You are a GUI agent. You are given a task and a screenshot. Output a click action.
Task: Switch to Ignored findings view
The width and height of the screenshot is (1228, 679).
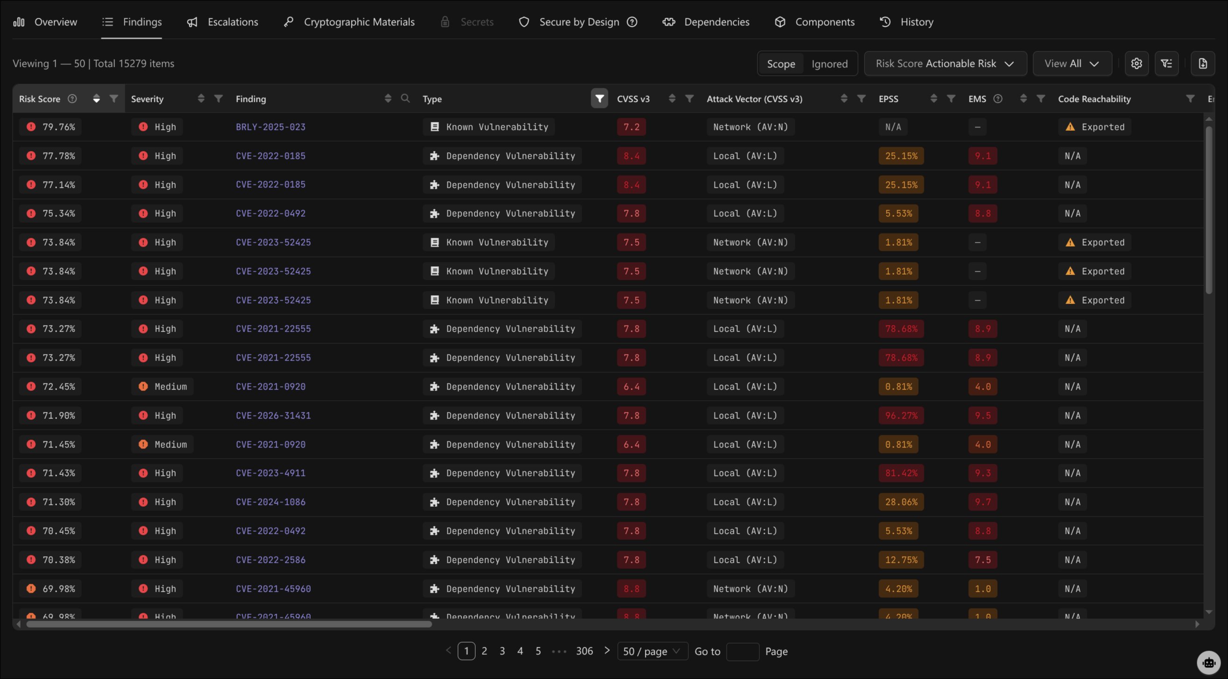click(829, 64)
